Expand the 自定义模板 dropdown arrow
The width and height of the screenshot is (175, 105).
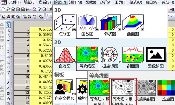click(74, 94)
